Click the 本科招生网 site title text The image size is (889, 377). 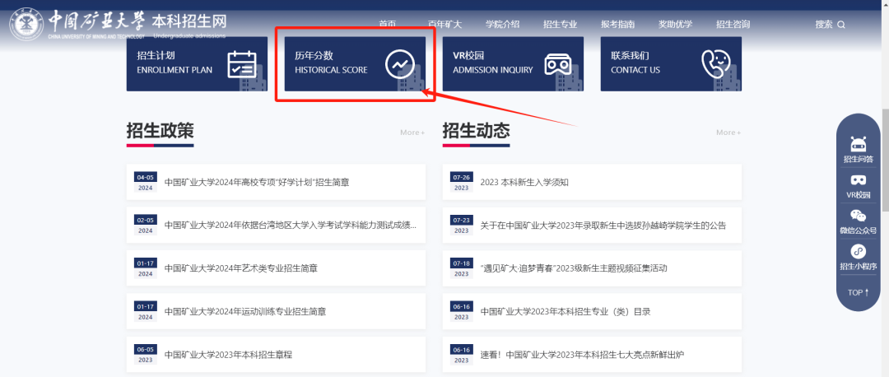[x=189, y=21]
